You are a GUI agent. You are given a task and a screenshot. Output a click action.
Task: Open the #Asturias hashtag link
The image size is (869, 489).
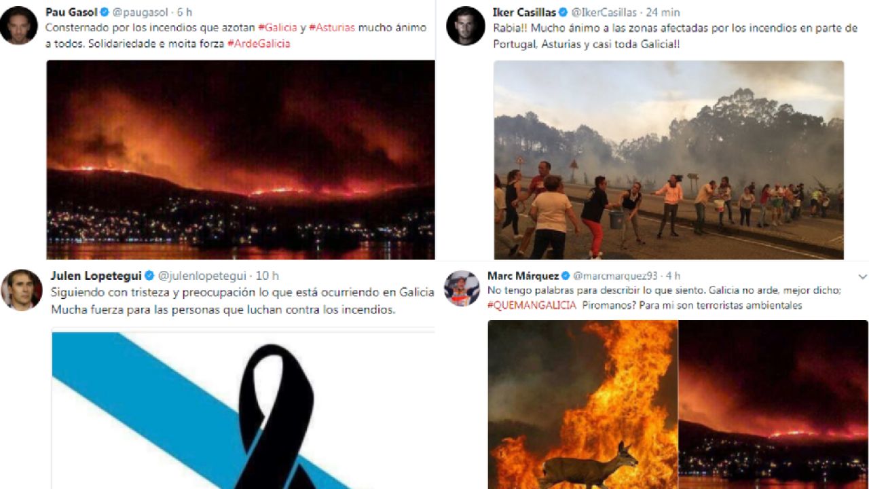point(332,28)
